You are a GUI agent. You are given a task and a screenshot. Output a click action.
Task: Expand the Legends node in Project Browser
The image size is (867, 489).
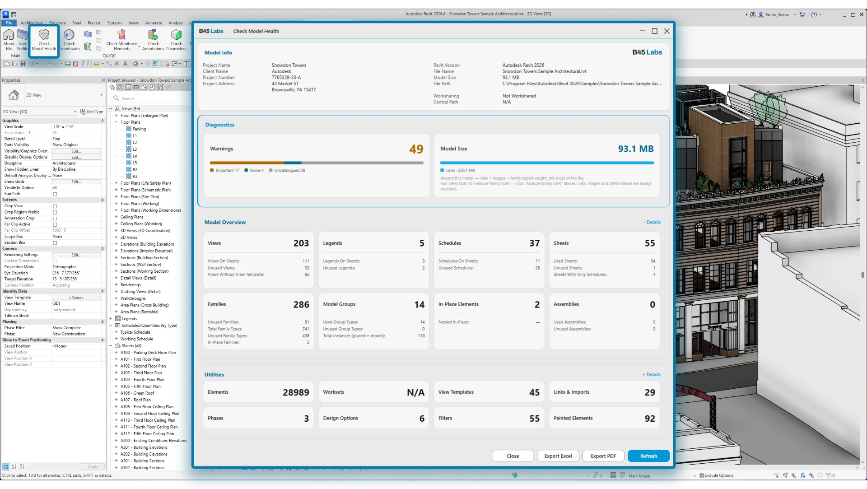[x=111, y=319]
